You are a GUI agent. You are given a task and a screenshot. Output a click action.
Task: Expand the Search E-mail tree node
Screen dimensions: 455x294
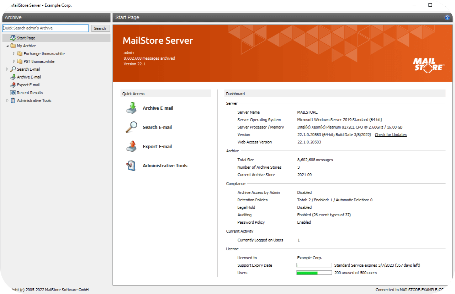pos(7,69)
